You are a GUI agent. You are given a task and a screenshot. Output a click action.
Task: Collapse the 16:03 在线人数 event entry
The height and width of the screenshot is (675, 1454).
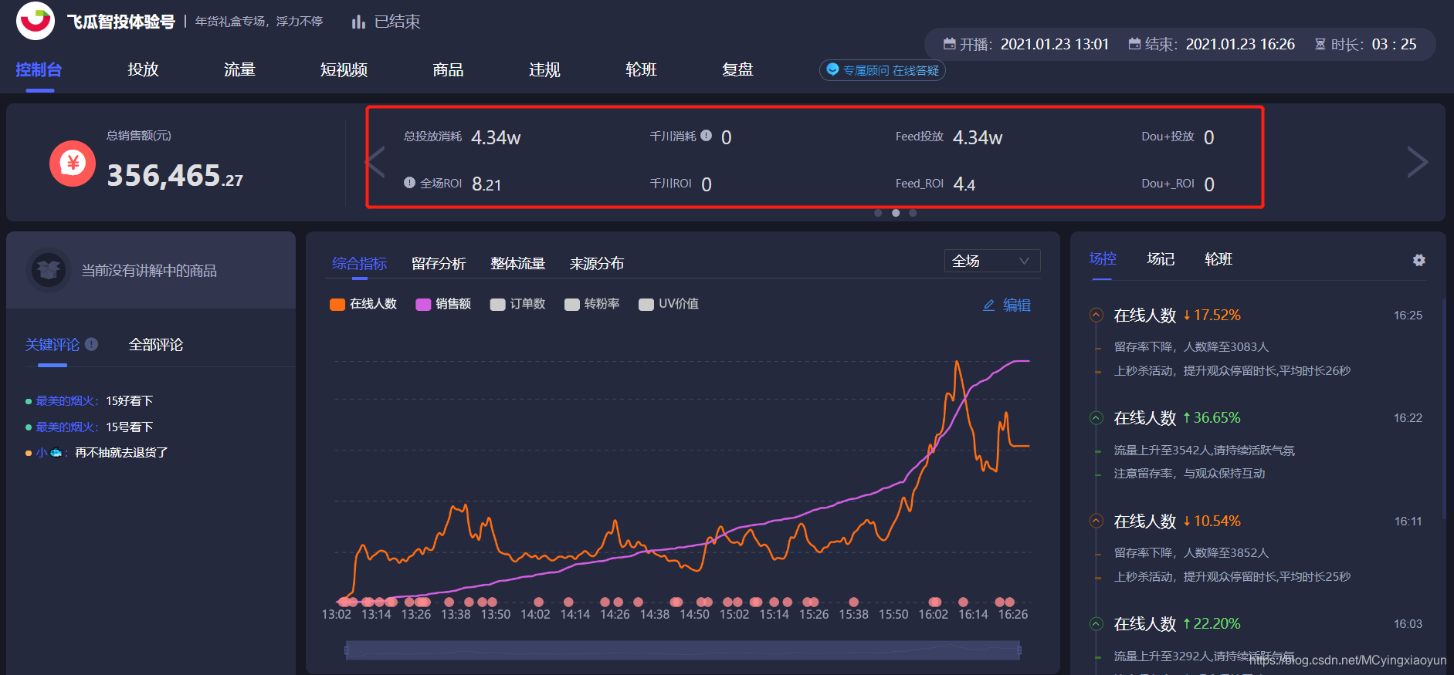[x=1096, y=623]
